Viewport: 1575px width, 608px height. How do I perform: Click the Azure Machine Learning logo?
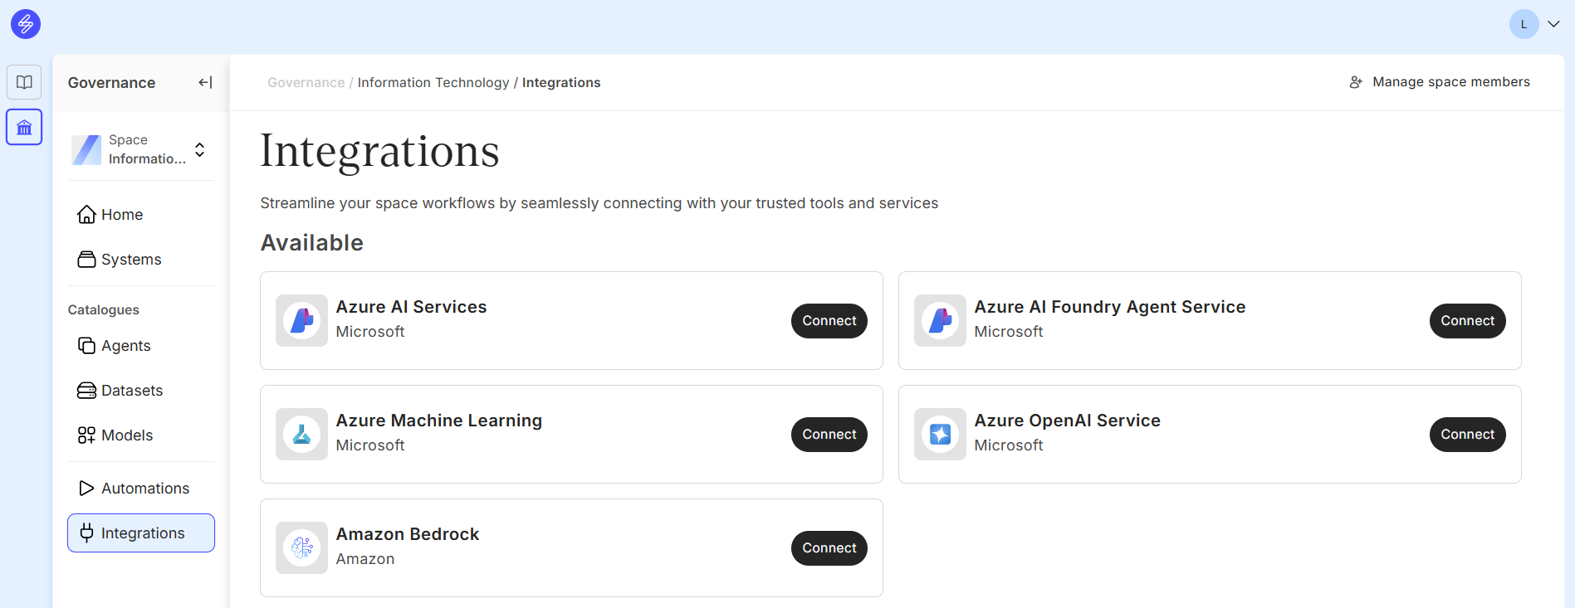[301, 434]
